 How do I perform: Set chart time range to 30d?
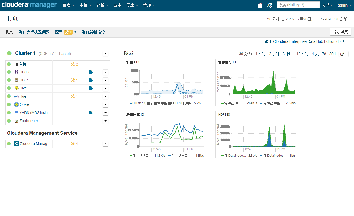pyautogui.click(x=332, y=54)
